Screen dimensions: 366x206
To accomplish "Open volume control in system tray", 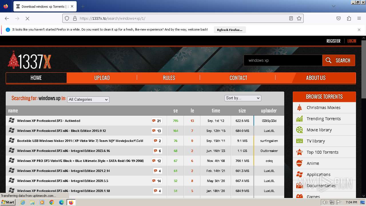I will point(325,202).
